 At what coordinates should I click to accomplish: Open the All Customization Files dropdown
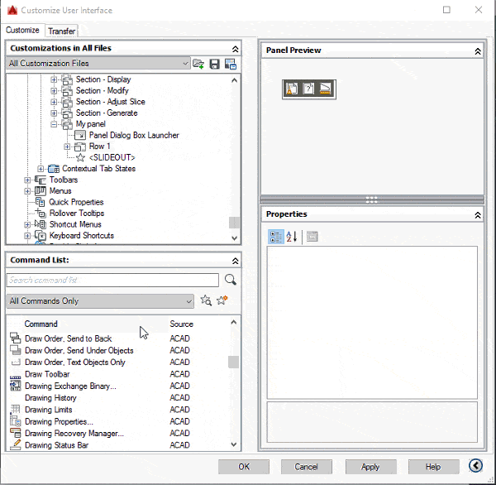click(184, 64)
